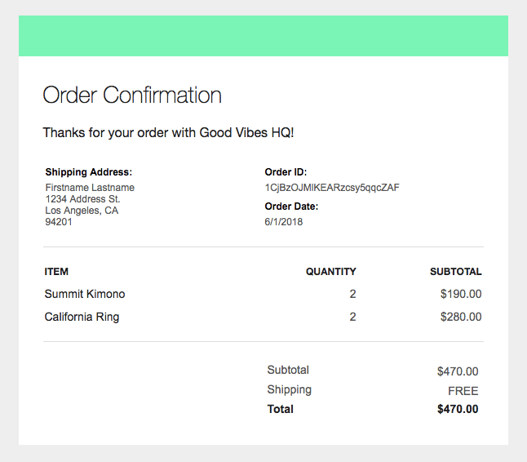527x462 pixels.
Task: Click the Firstname Lastname recipient text
Action: (x=90, y=188)
